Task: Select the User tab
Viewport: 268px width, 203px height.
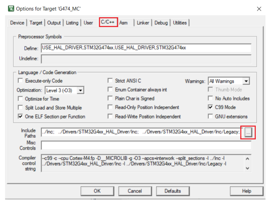Action: tap(88, 23)
